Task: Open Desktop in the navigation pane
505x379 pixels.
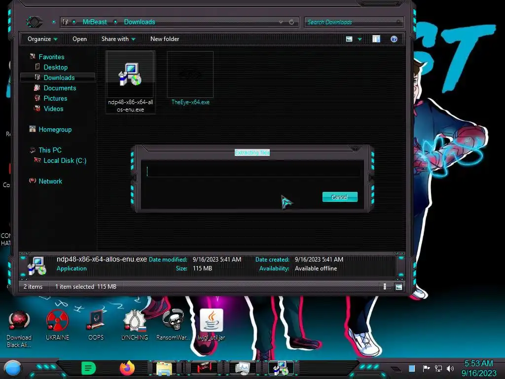Action: (55, 67)
